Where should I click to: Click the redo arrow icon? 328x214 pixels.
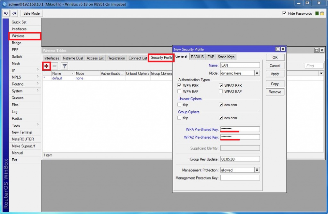pyautogui.click(x=14, y=13)
